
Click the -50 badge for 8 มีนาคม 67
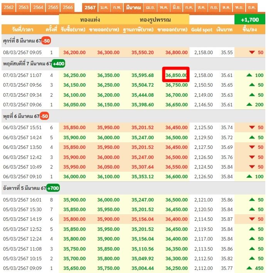(x=46, y=41)
